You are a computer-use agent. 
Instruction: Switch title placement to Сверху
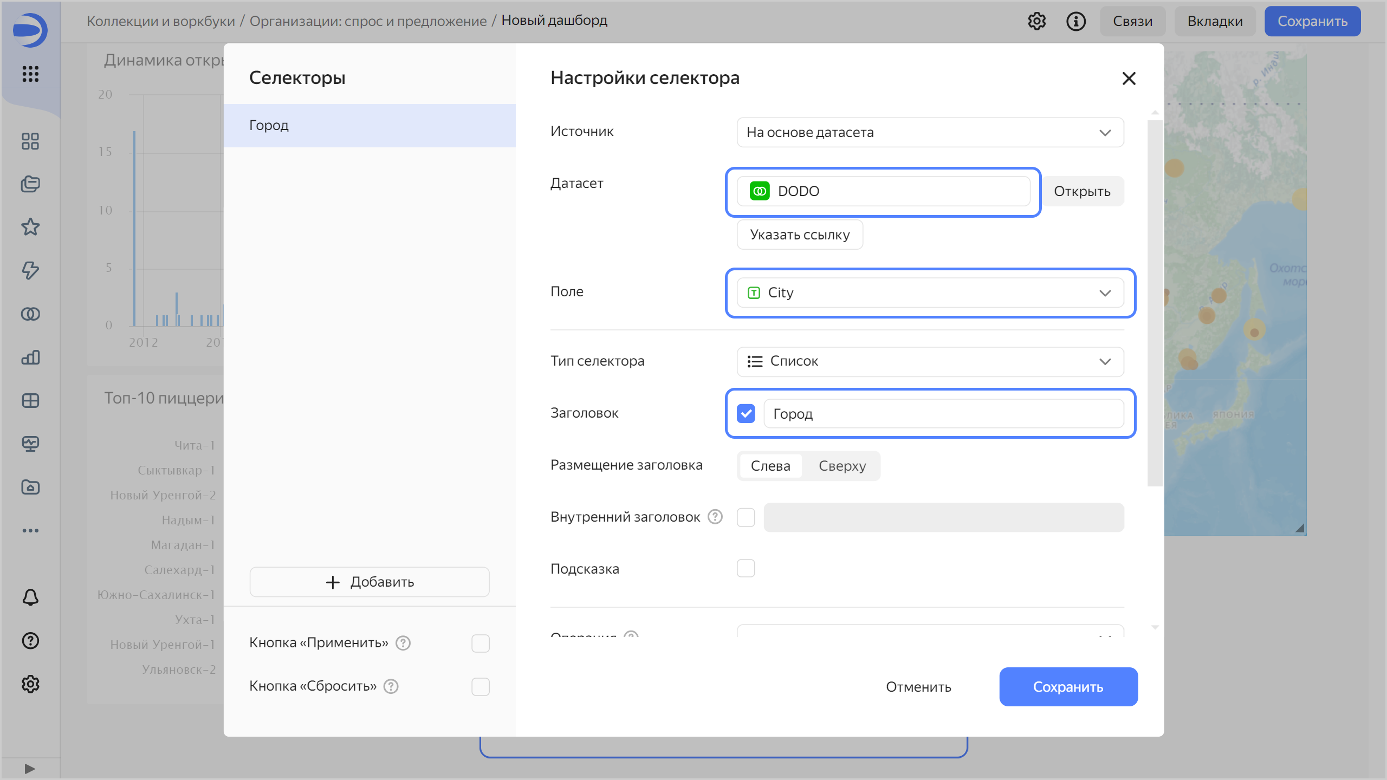(x=842, y=466)
